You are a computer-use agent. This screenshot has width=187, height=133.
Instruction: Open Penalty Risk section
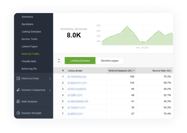[x=29, y=61]
